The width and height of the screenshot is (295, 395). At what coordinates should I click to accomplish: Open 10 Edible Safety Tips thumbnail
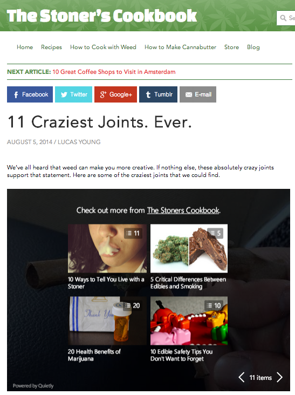(189, 321)
